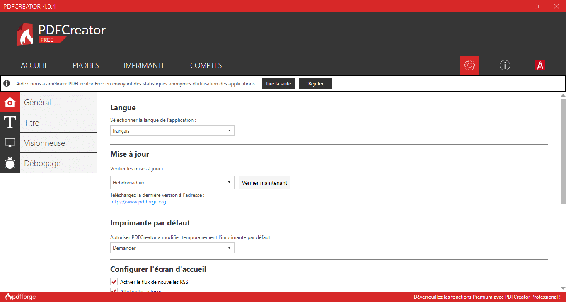The height and width of the screenshot is (302, 566).
Task: Restore the window using title bar button
Action: pyautogui.click(x=537, y=6)
